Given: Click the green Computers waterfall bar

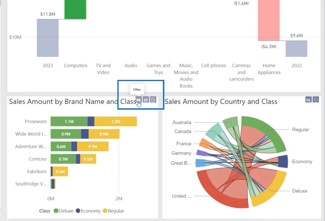Looking at the screenshot, I should point(75,9).
